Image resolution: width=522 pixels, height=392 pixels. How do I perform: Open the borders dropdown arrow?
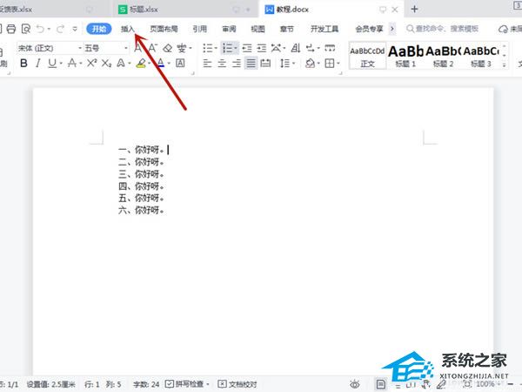coord(338,63)
